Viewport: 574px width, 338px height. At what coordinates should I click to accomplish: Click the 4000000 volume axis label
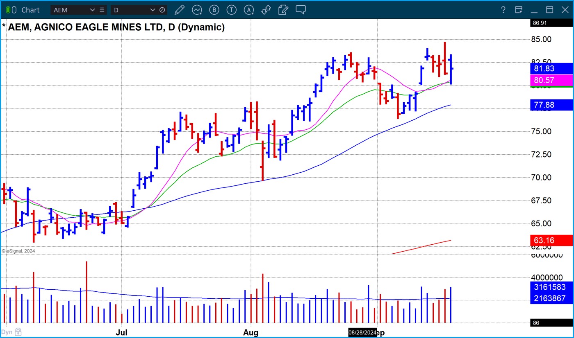point(547,278)
